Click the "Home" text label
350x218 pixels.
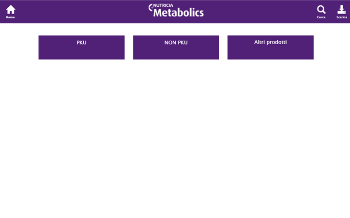point(11,17)
